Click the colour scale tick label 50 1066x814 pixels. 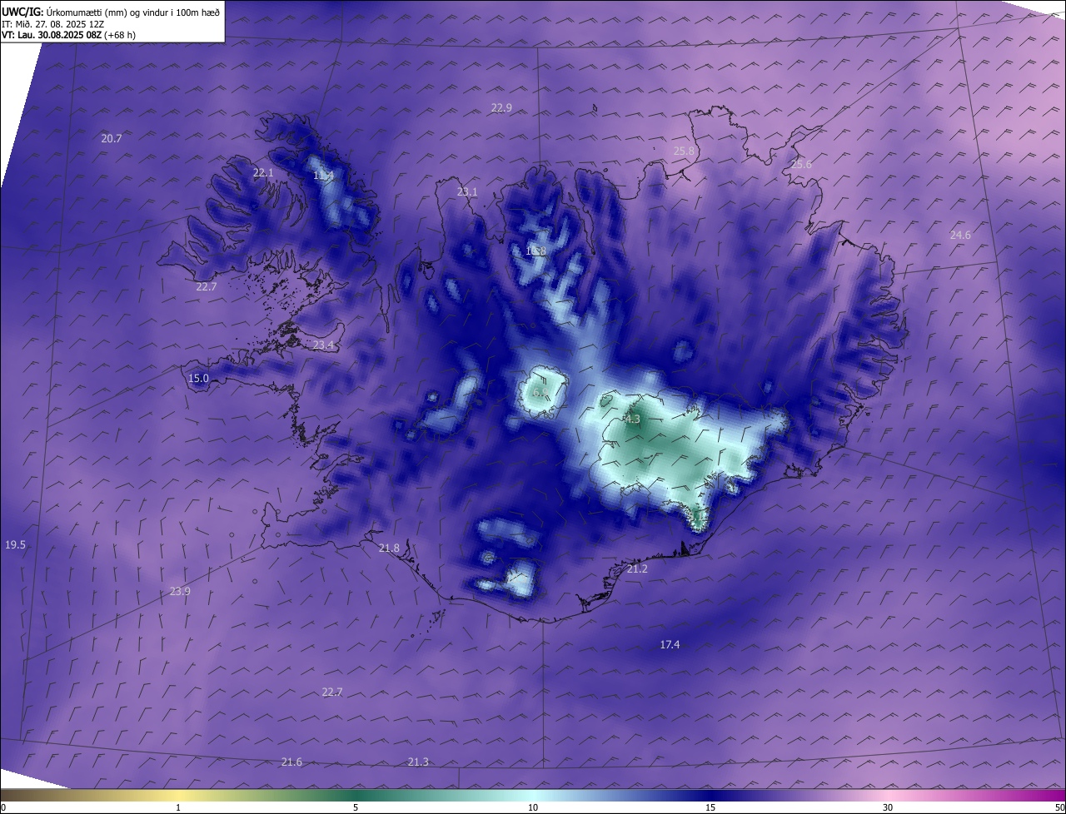point(1059,807)
